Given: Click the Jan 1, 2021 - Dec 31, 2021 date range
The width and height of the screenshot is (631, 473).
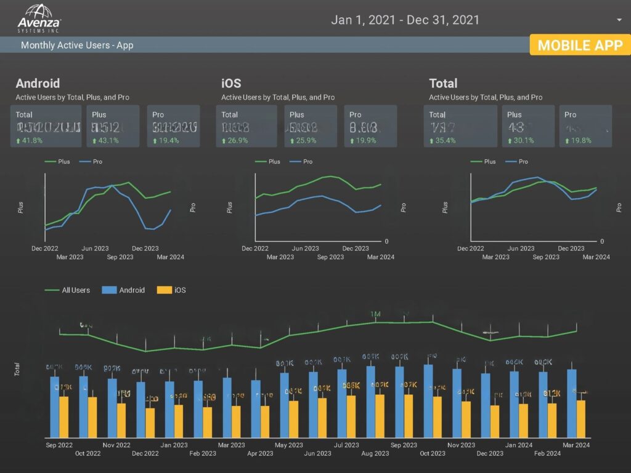Looking at the screenshot, I should pos(405,20).
